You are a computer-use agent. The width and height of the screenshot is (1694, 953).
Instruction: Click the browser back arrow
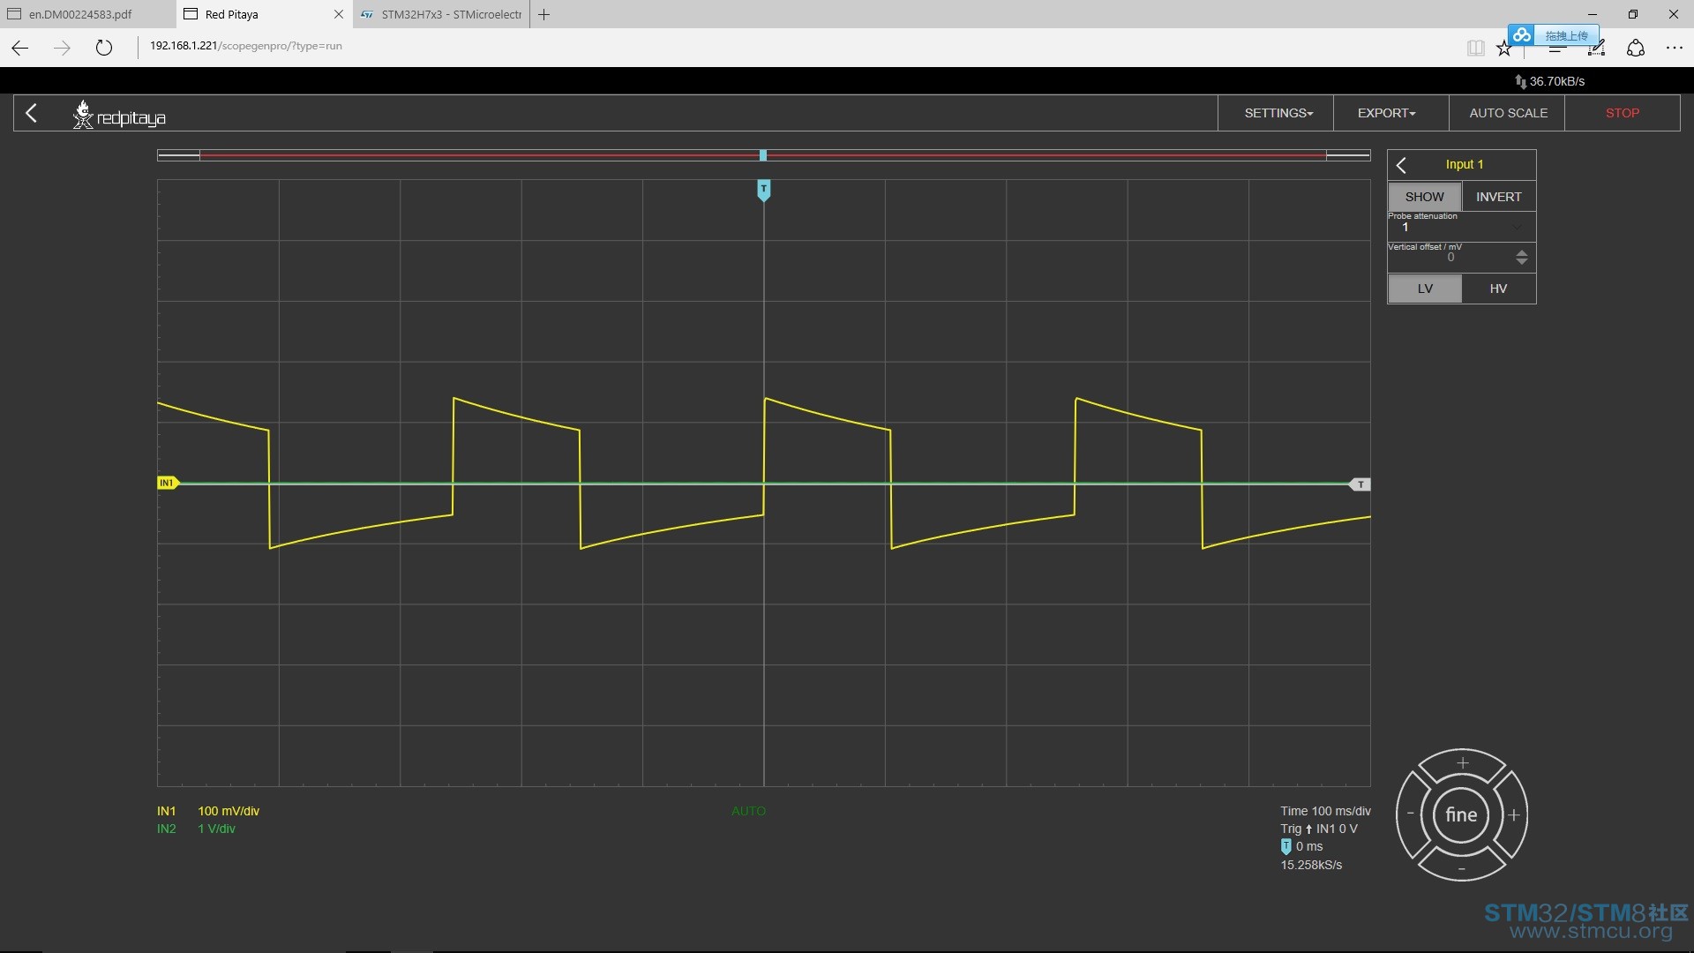point(19,48)
